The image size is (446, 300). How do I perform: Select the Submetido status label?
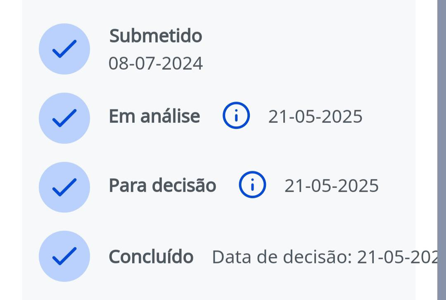coord(156,36)
